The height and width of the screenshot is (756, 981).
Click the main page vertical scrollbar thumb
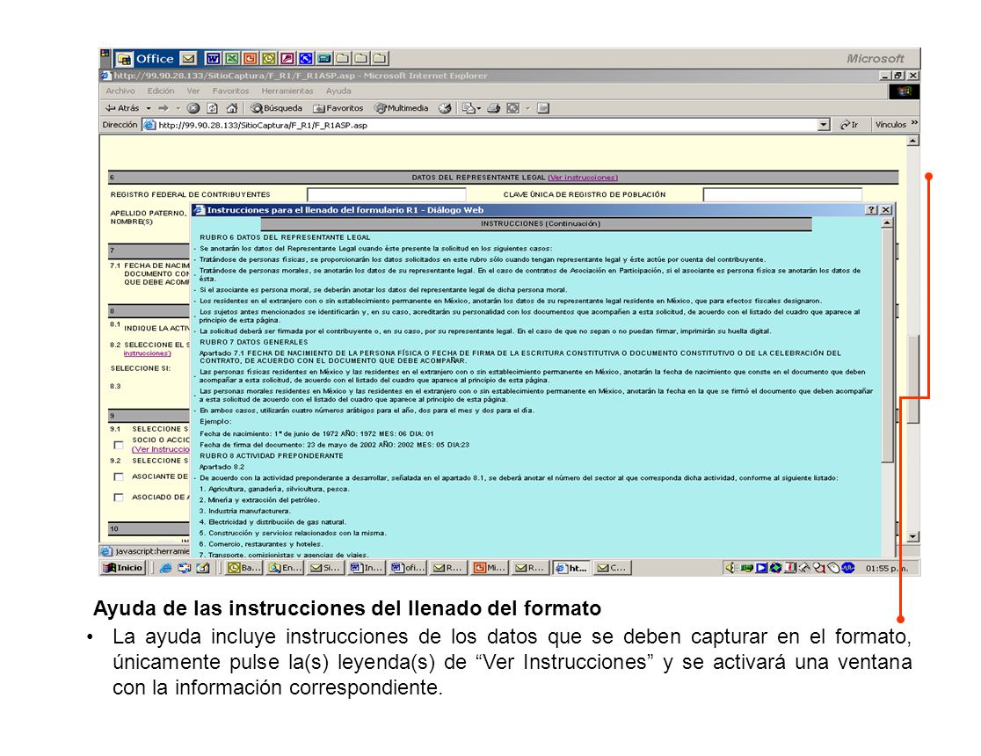click(912, 379)
